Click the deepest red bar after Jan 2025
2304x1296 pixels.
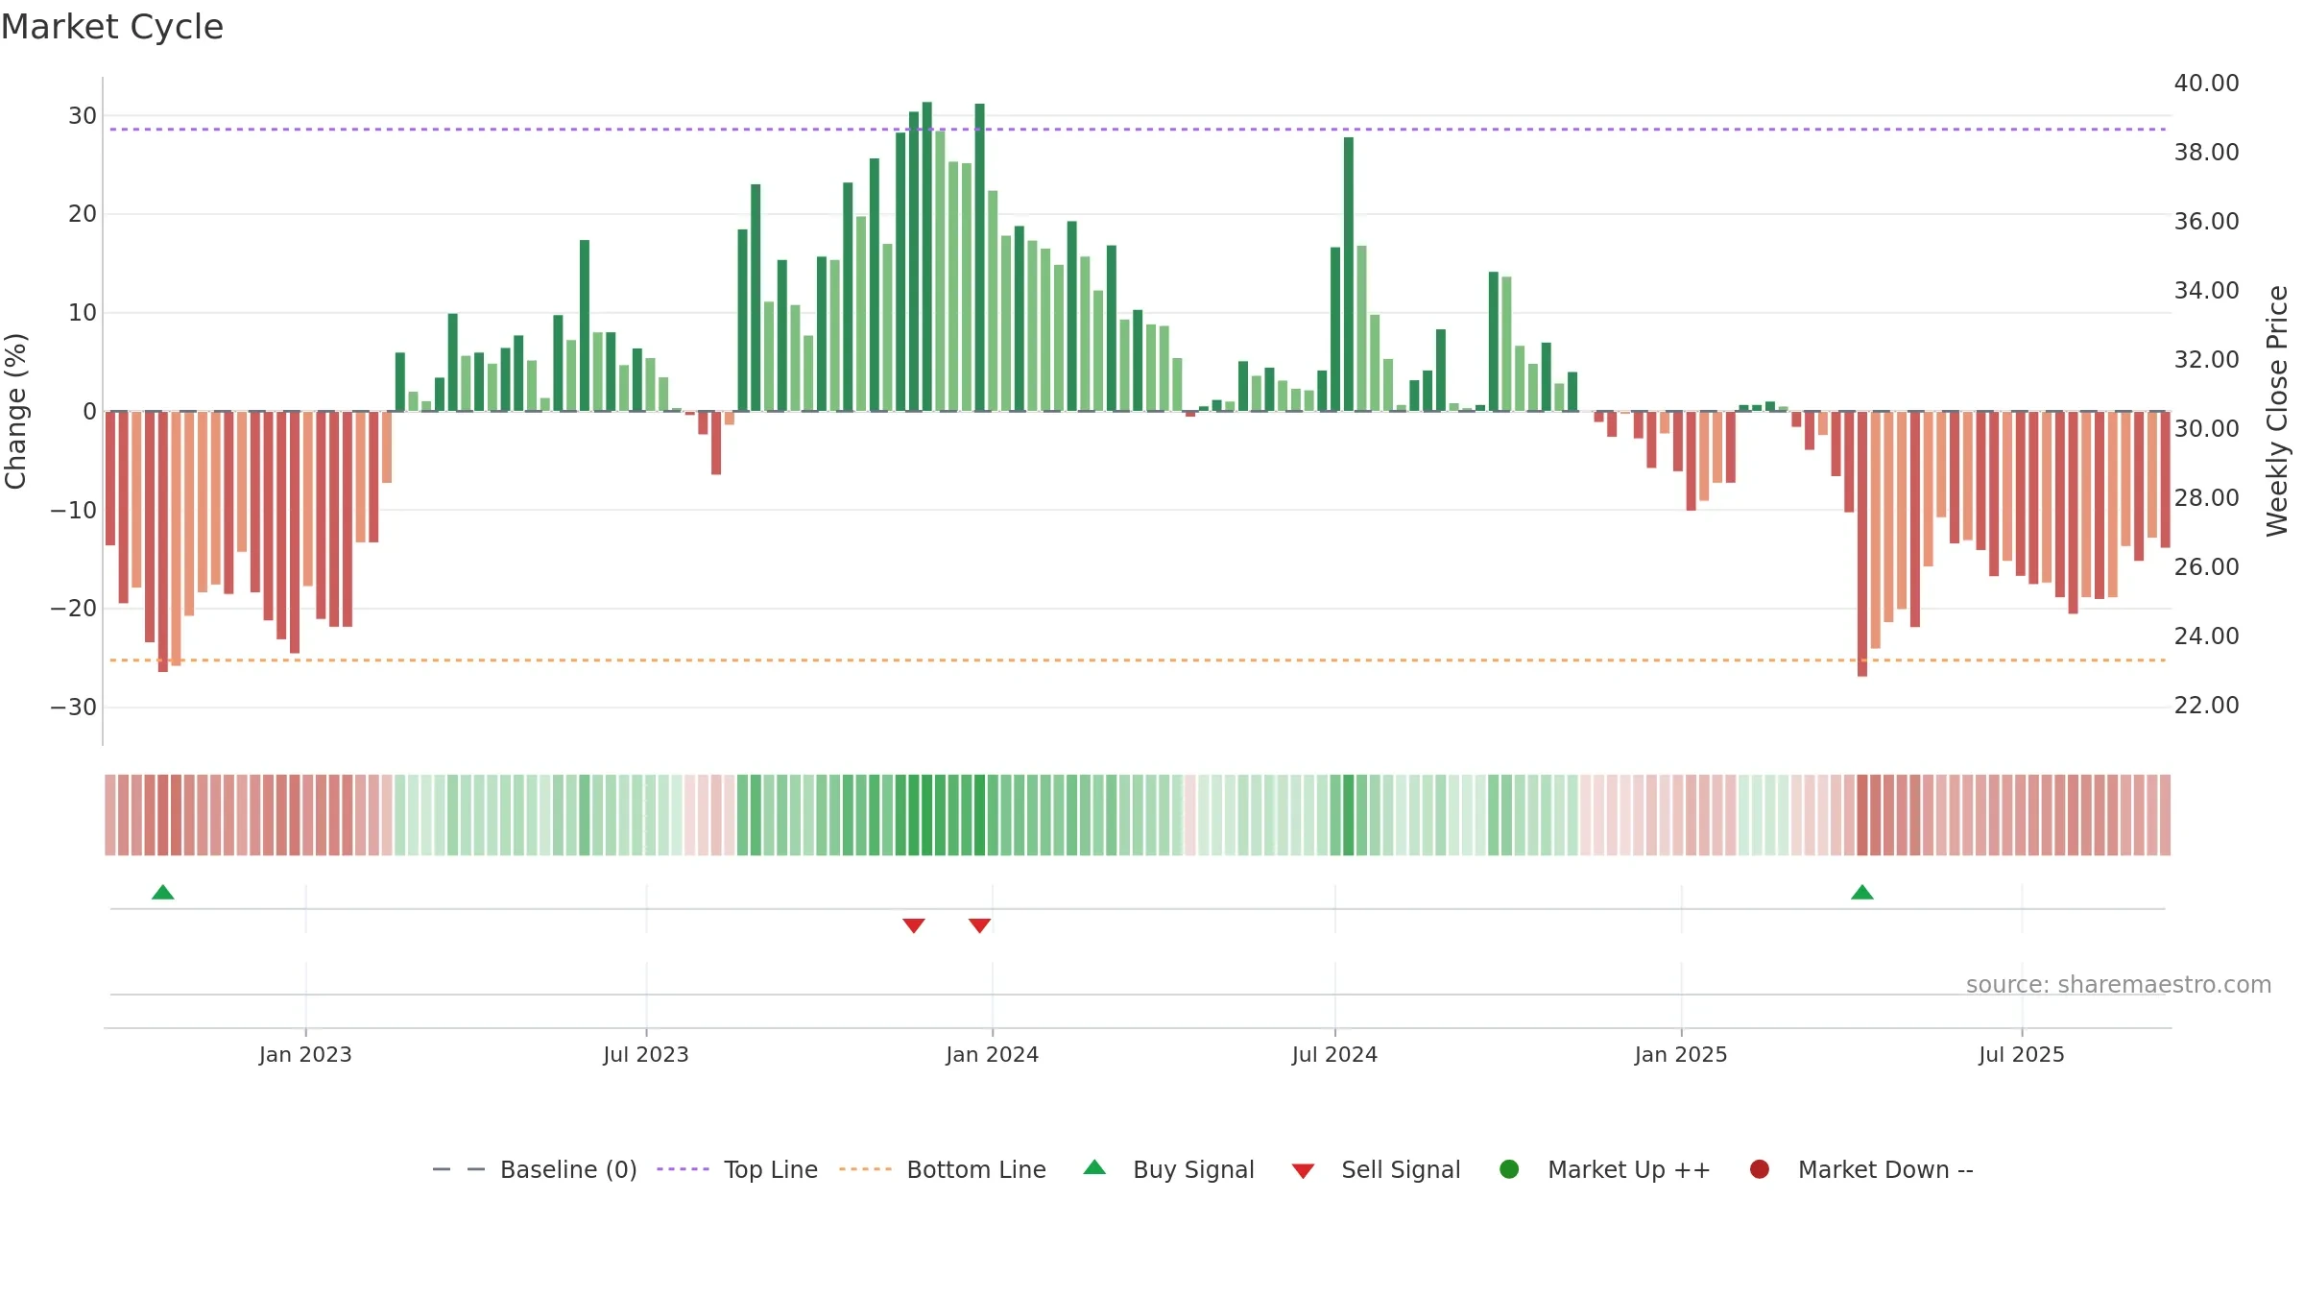[x=1862, y=543]
